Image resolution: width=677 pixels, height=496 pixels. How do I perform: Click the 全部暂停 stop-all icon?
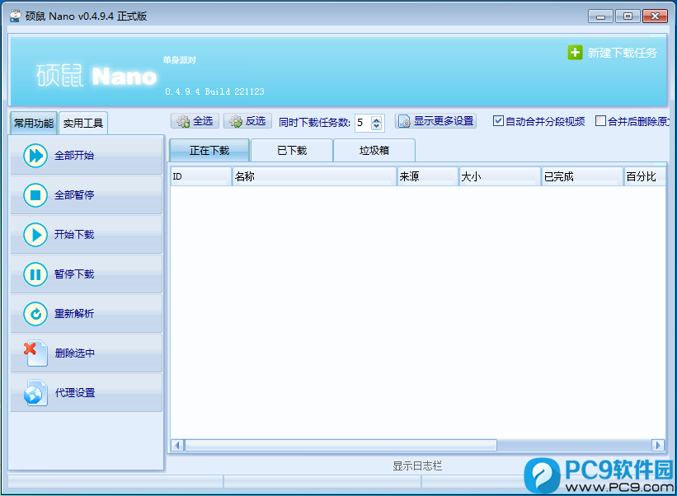35,195
